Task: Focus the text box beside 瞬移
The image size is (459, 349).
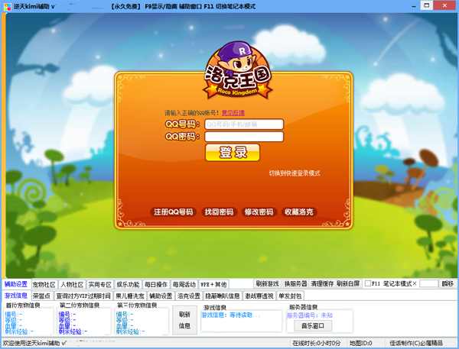Action: tap(429, 283)
